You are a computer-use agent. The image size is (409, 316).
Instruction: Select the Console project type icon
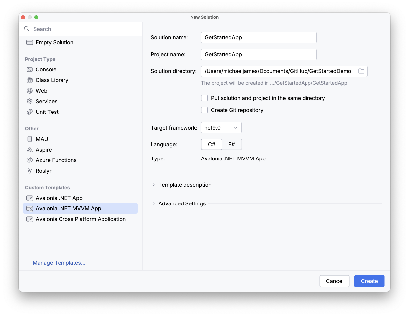[x=30, y=69]
